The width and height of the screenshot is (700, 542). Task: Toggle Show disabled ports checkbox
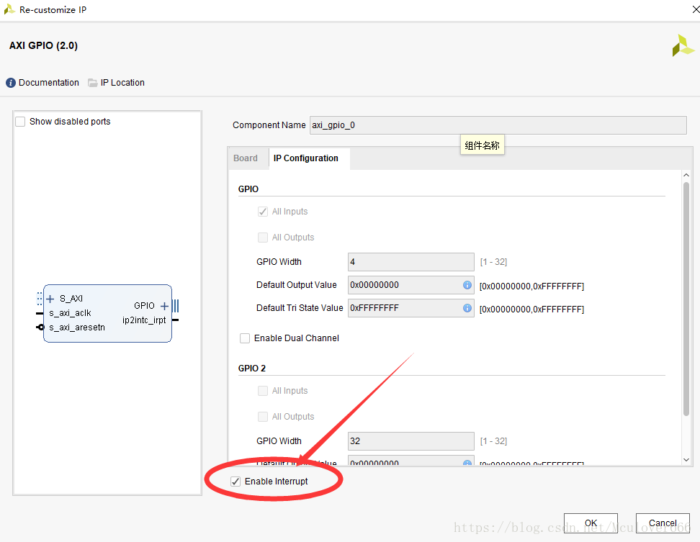21,122
